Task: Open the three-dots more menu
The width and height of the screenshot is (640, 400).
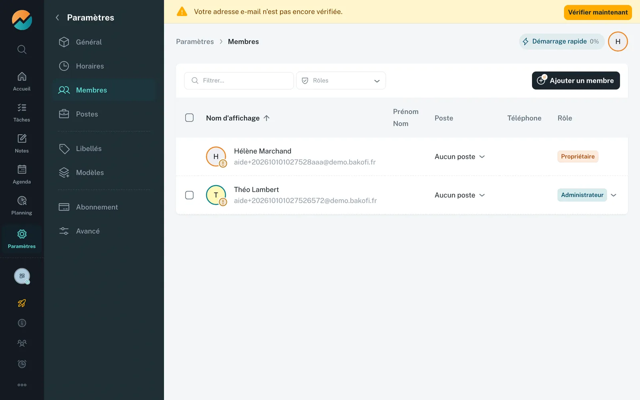Action: (x=22, y=385)
